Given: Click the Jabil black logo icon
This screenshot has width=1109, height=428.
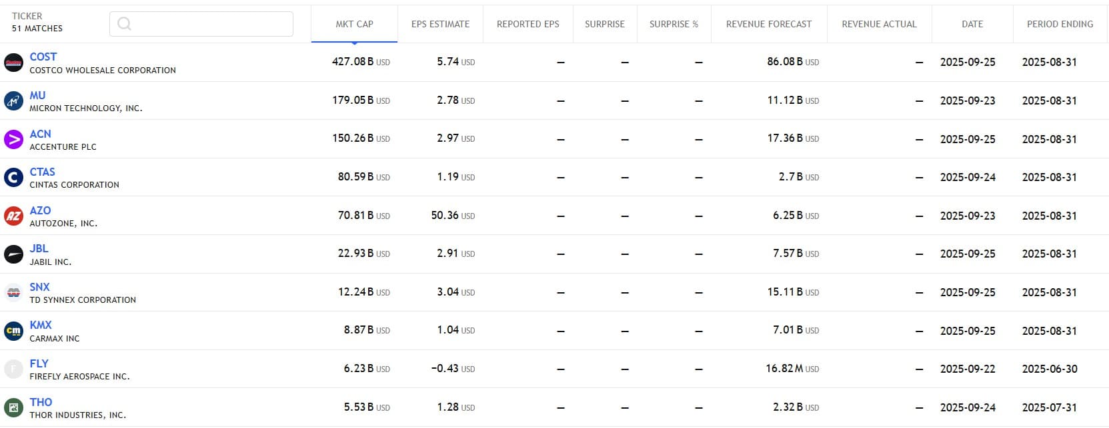Looking at the screenshot, I should (13, 254).
